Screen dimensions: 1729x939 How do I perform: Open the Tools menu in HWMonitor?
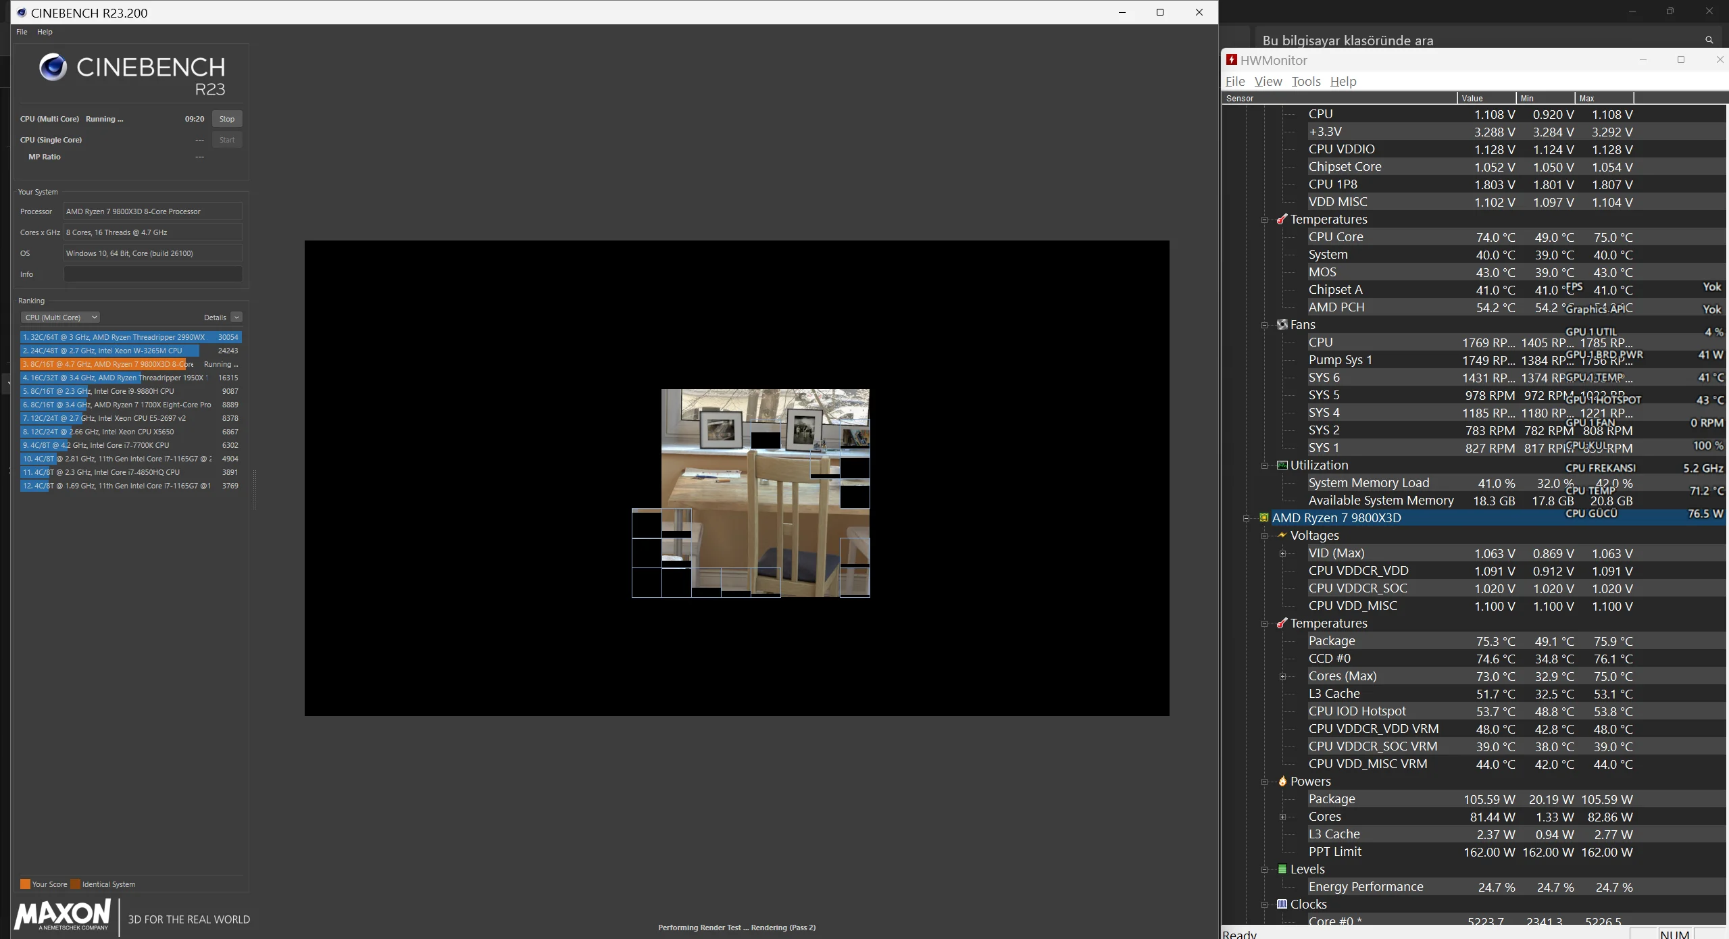pos(1305,82)
